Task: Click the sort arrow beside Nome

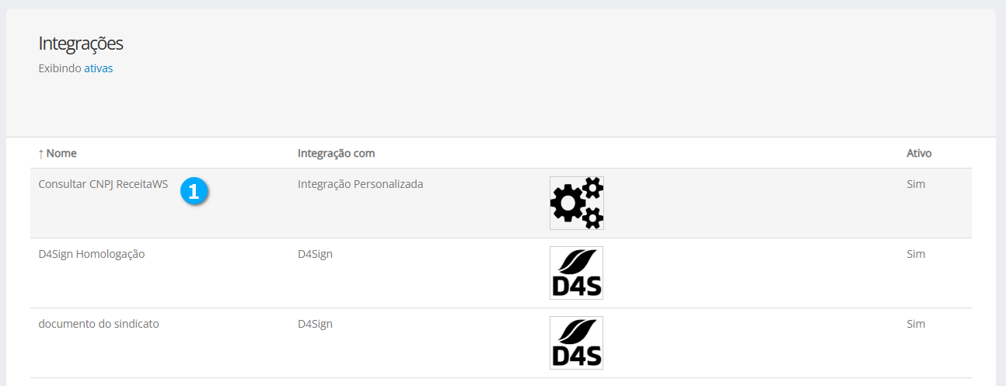Action: click(40, 154)
